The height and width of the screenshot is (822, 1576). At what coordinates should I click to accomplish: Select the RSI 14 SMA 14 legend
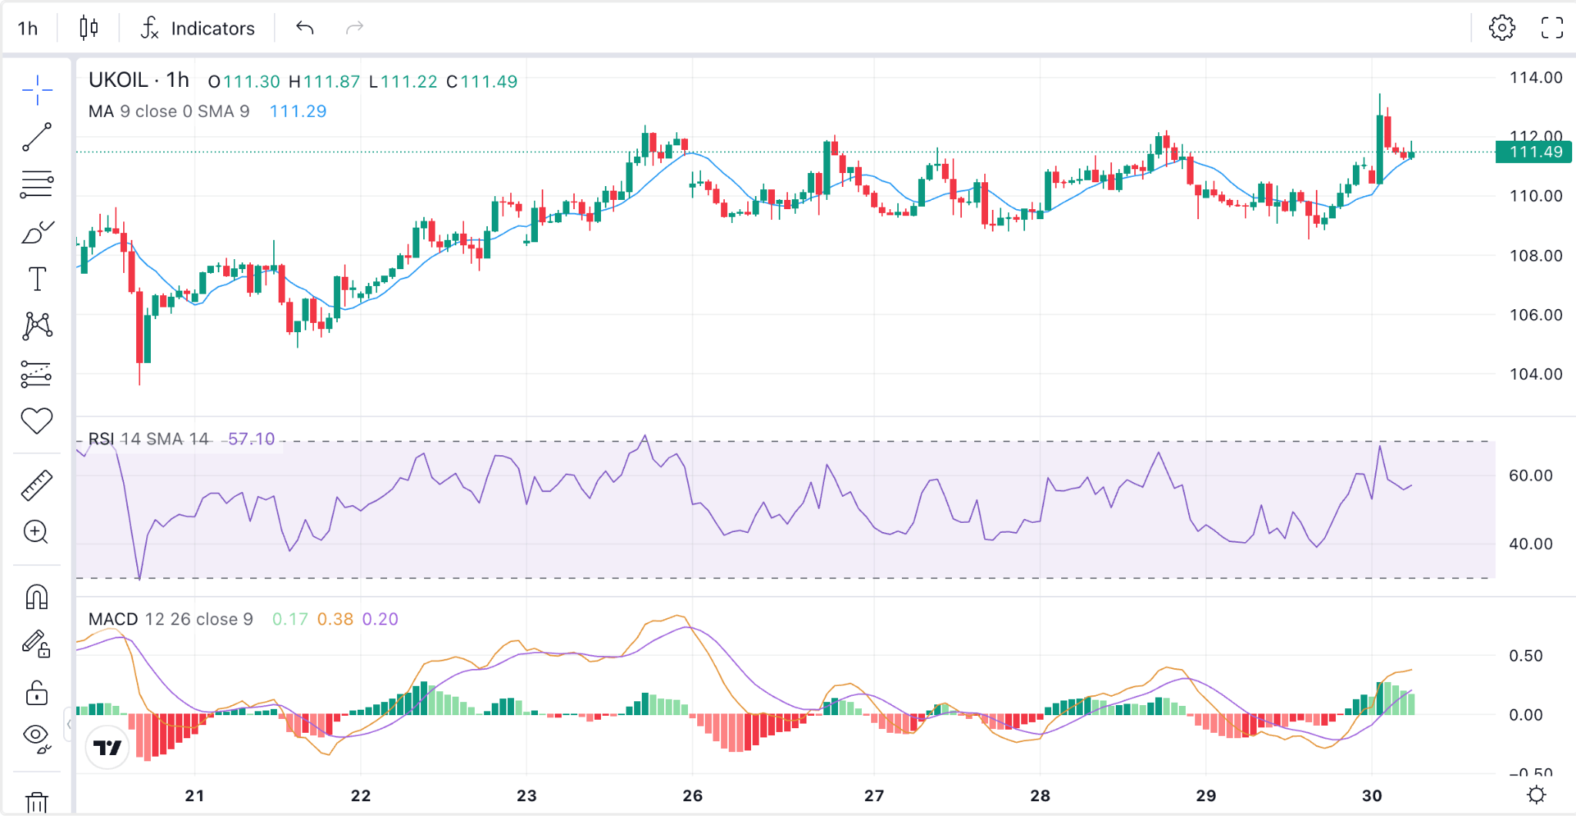(x=149, y=439)
